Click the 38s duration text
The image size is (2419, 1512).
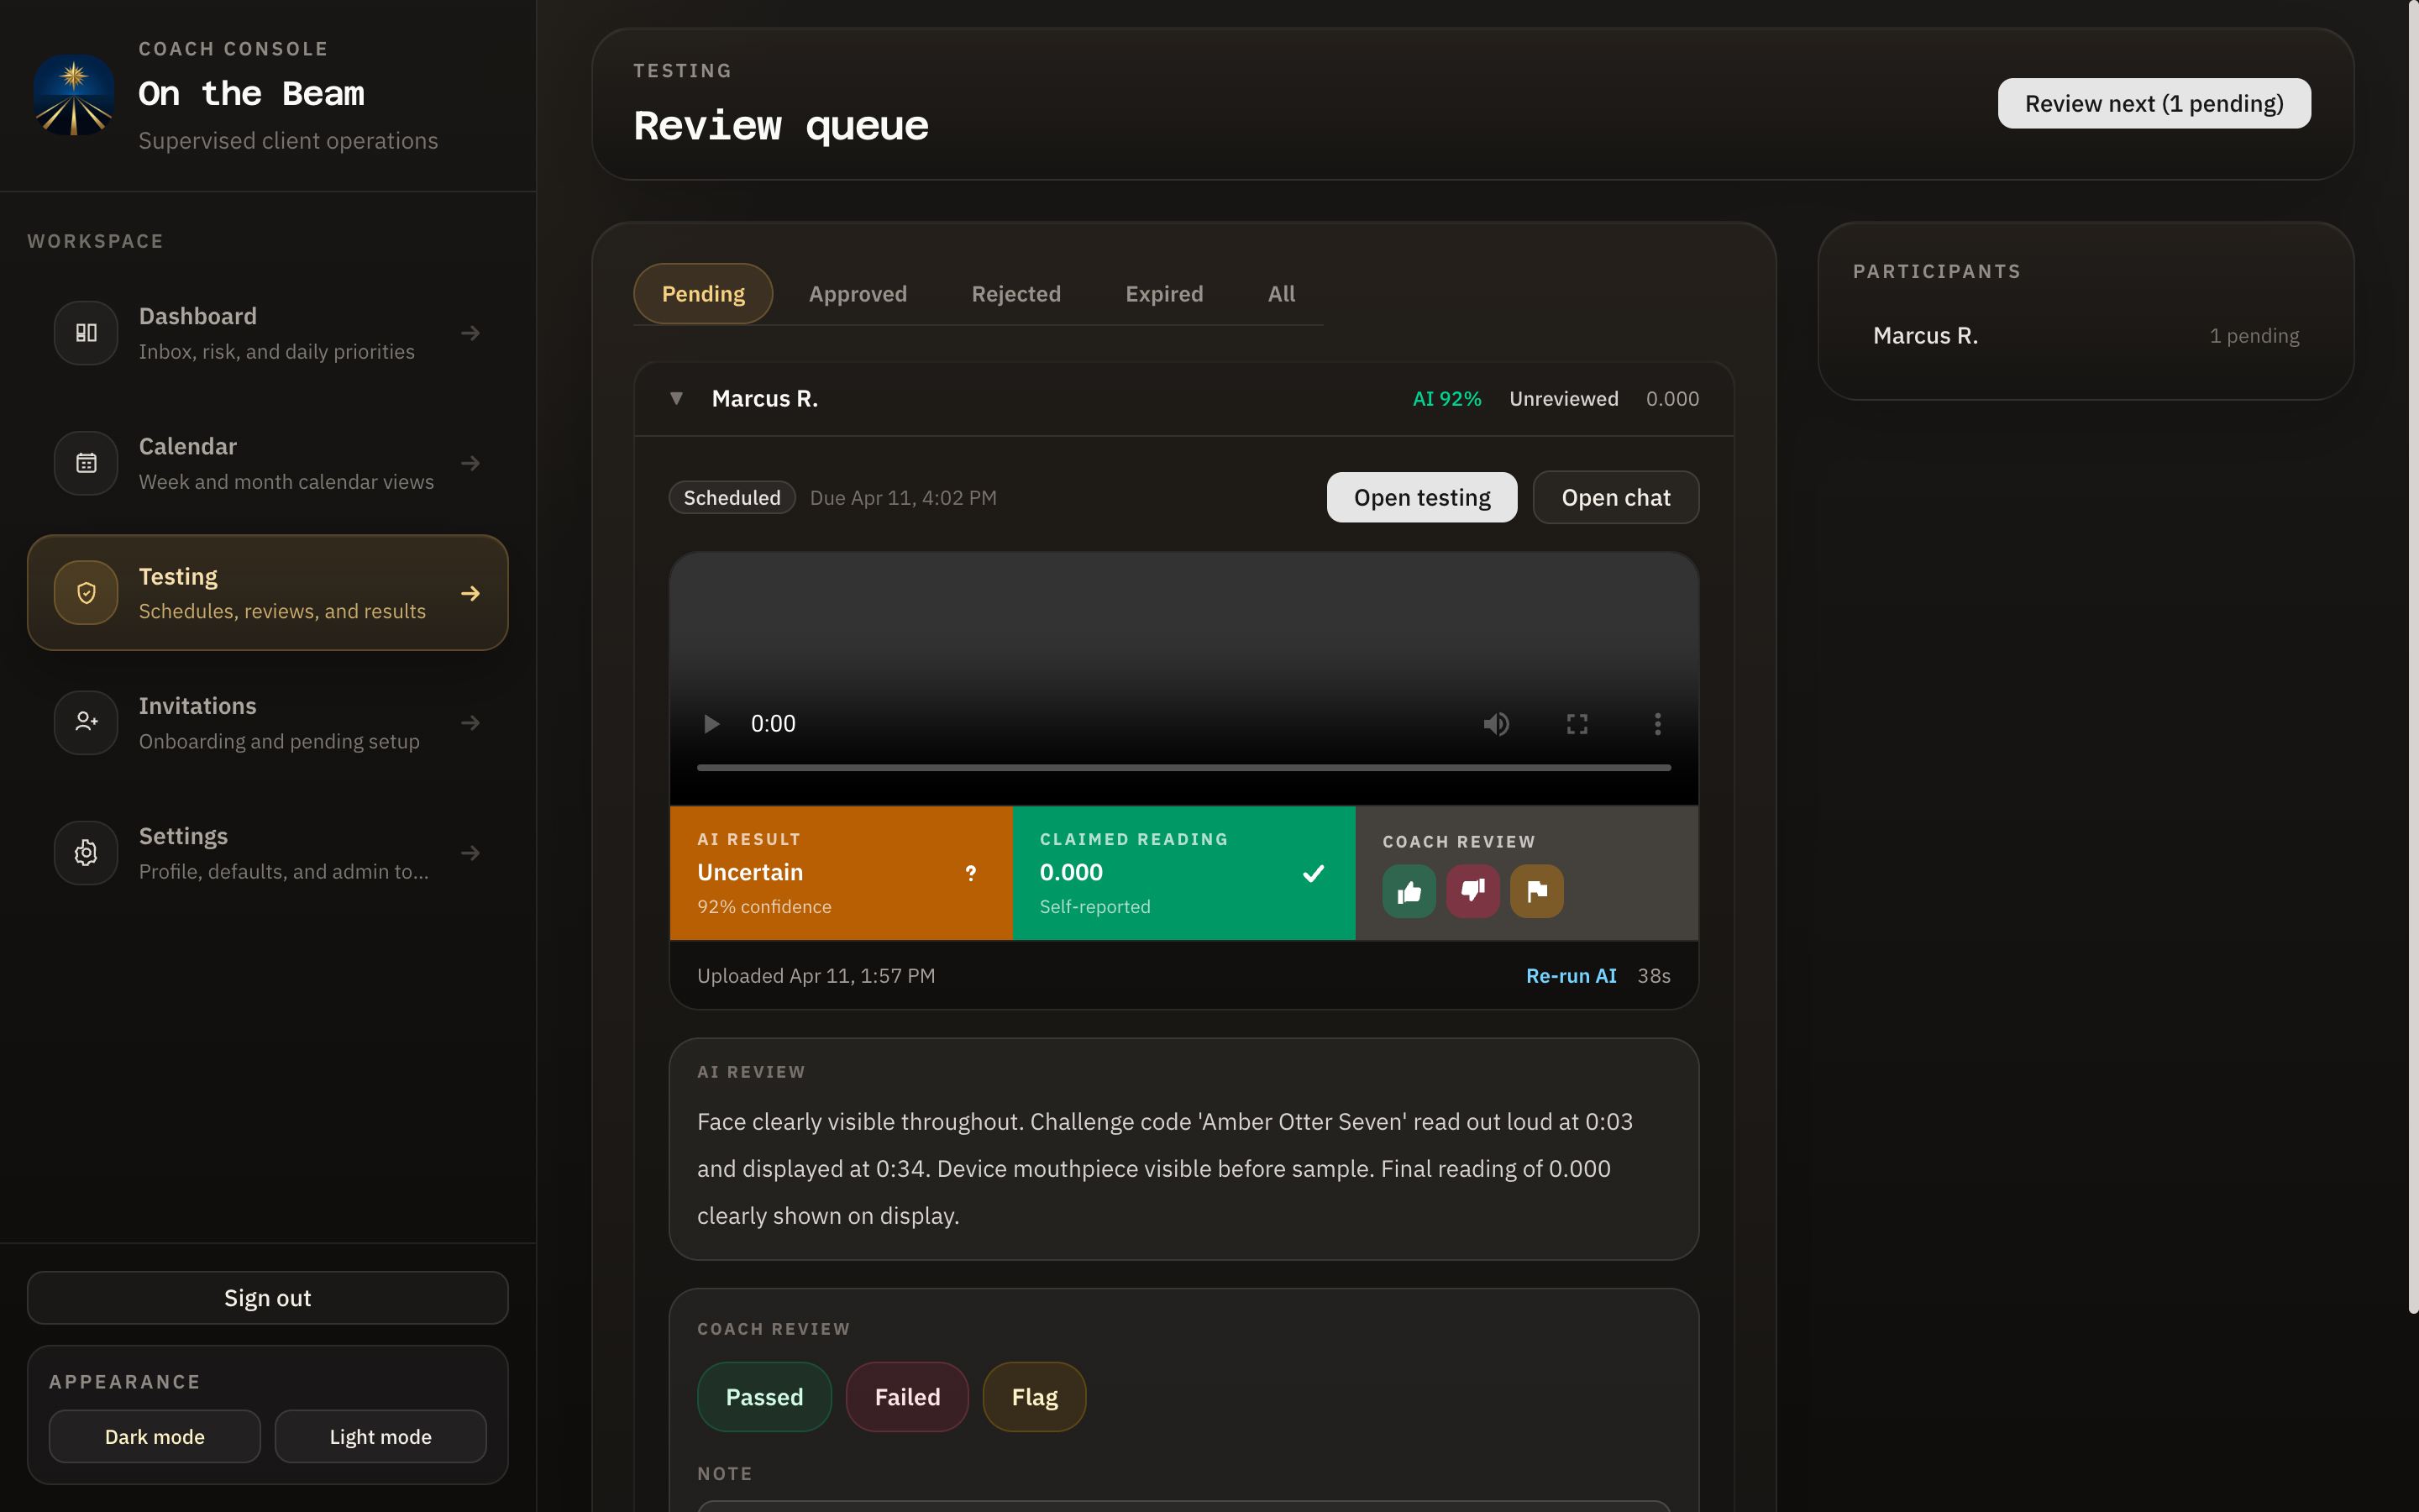pos(1653,975)
